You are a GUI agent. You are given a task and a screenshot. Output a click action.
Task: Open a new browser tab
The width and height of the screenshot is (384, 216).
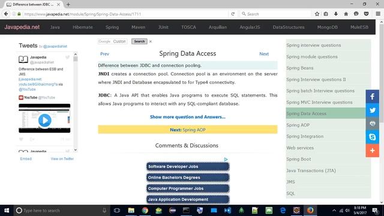coord(68,4)
